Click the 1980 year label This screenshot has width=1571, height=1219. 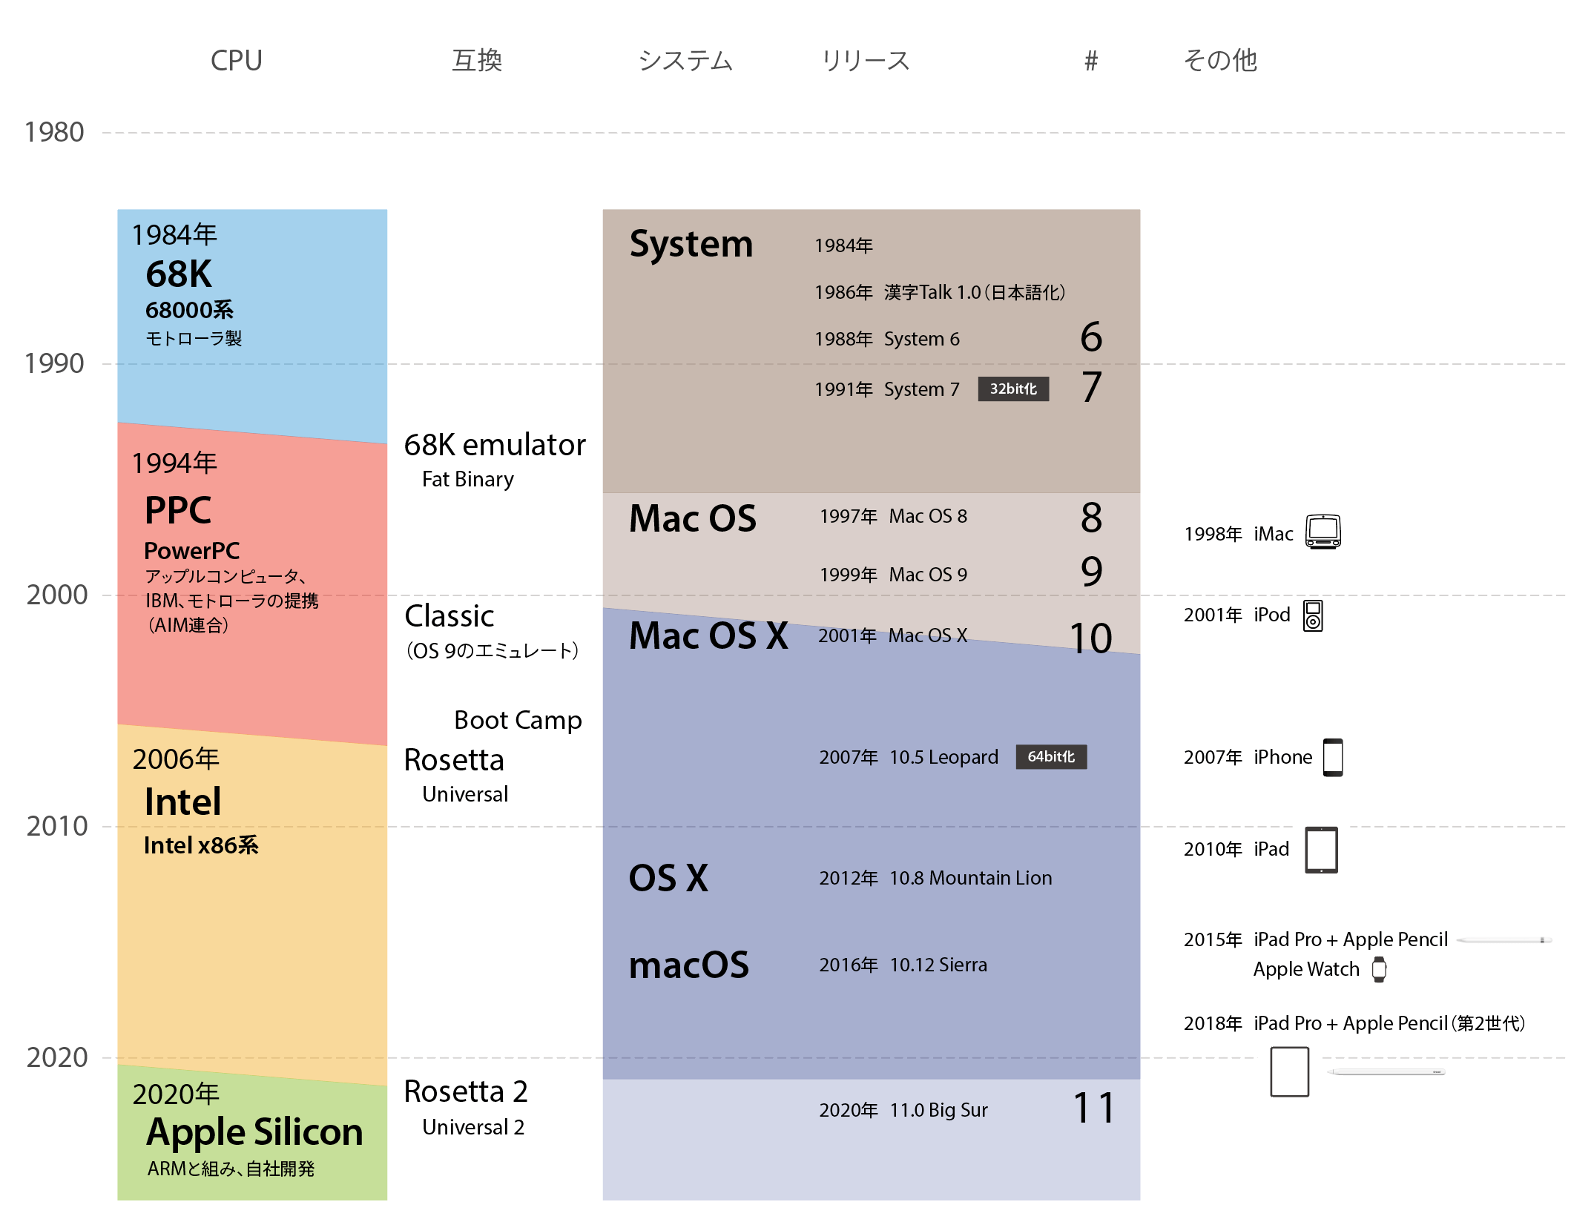[x=54, y=133]
